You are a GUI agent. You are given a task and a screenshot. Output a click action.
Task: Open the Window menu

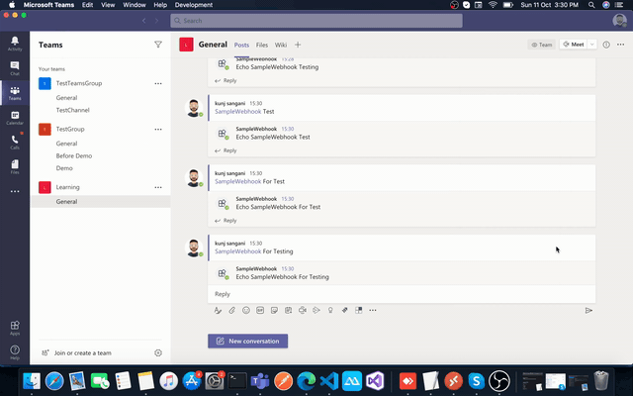pyautogui.click(x=135, y=5)
